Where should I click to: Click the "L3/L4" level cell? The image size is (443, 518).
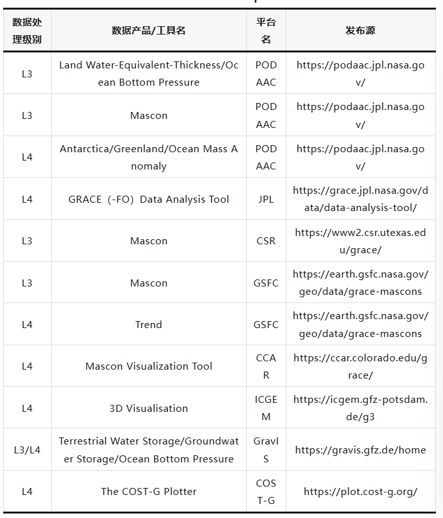coord(27,450)
